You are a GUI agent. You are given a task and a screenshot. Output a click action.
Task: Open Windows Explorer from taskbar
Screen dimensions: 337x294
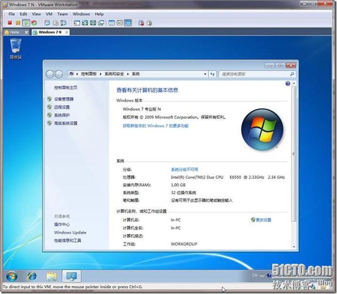[x=51, y=276]
